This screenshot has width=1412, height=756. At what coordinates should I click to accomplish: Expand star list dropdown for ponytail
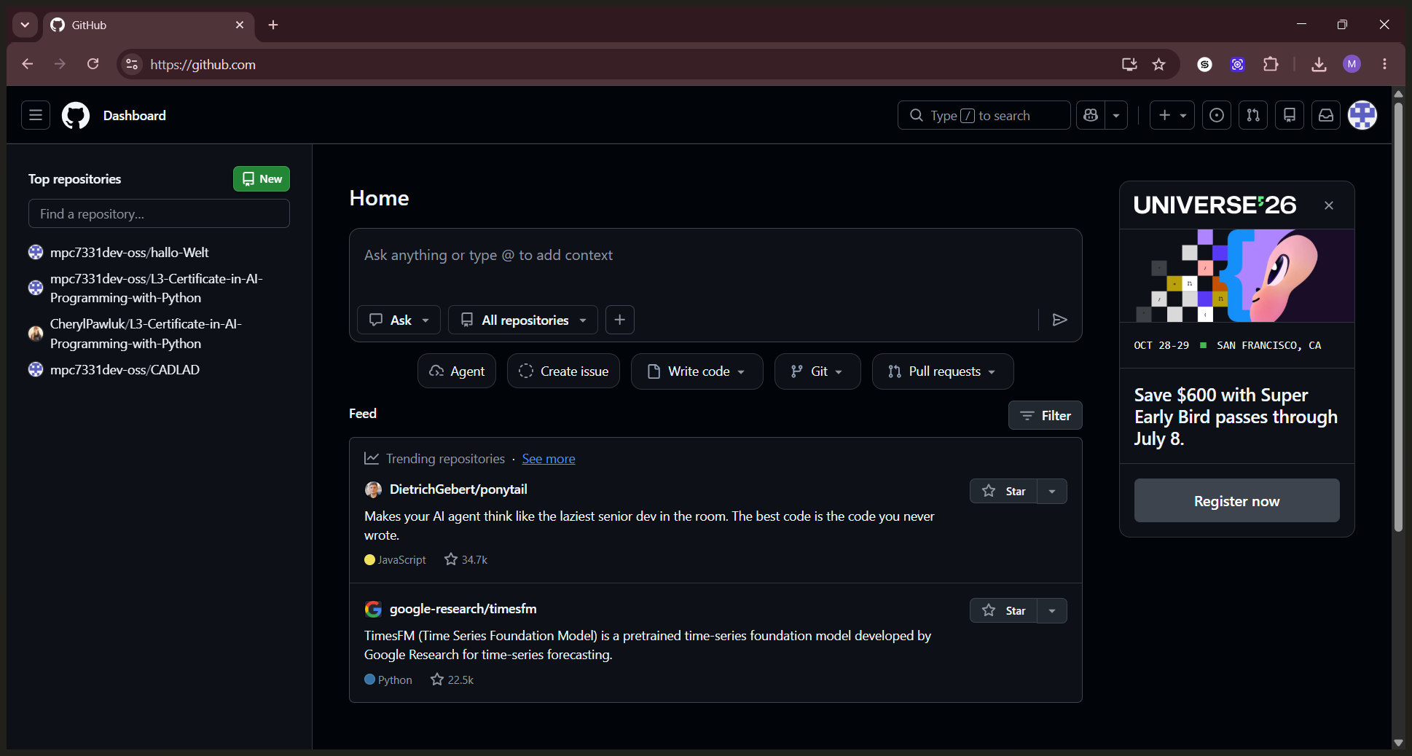[x=1052, y=491]
